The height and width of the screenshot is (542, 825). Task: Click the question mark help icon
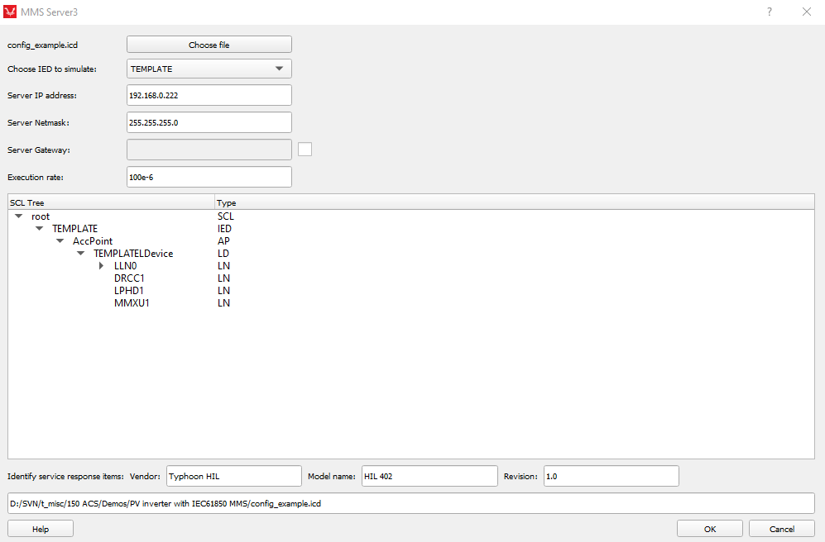point(769,12)
